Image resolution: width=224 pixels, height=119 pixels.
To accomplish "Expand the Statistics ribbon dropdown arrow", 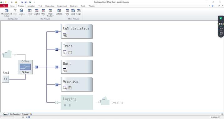I will [x=59, y=16].
